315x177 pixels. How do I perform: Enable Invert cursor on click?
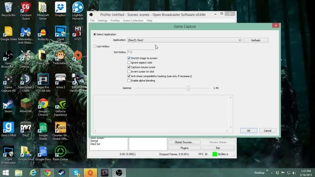[x=129, y=71]
